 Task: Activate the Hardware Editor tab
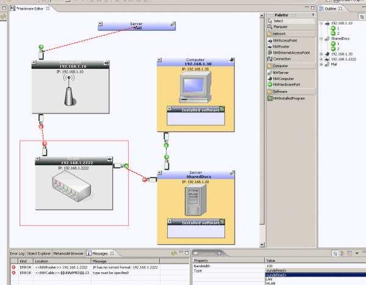(30, 9)
